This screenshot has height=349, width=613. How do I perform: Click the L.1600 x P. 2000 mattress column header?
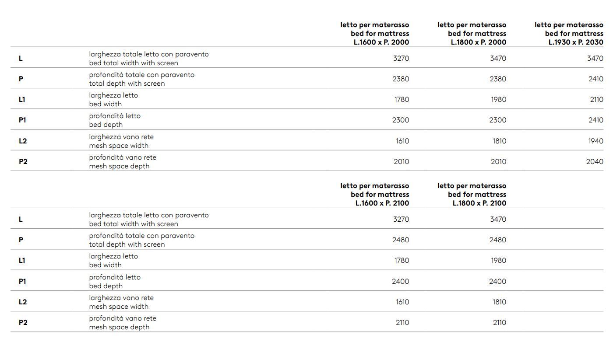point(375,34)
